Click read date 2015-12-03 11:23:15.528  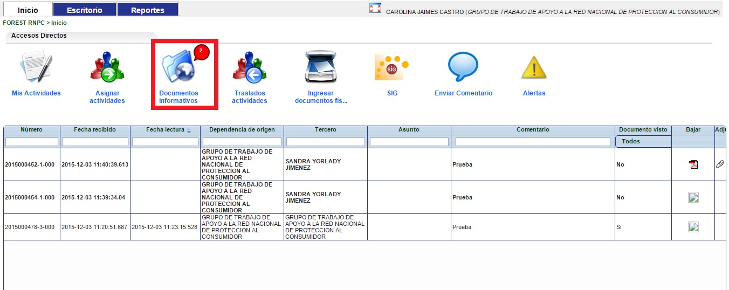(x=165, y=227)
